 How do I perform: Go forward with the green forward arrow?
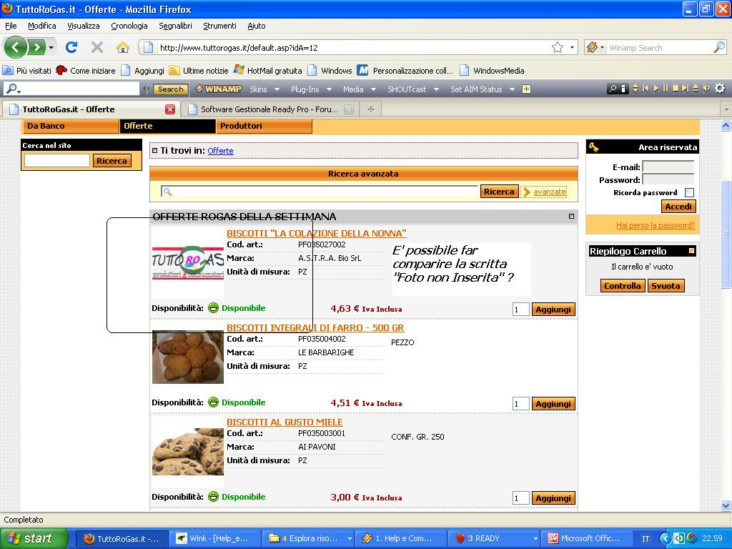click(x=36, y=47)
